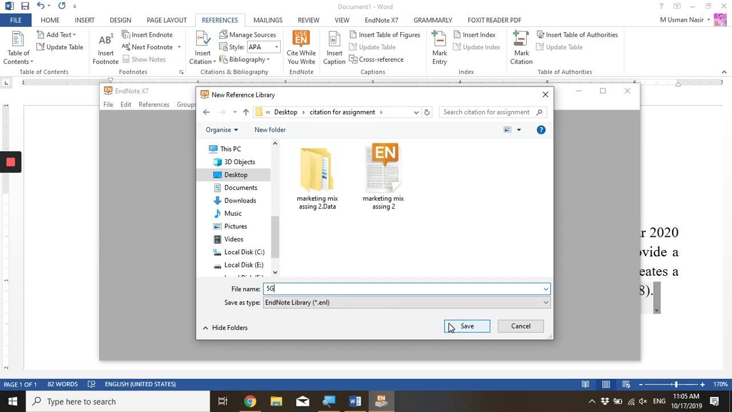Open the Organise dropdown menu
732x412 pixels.
222,130
